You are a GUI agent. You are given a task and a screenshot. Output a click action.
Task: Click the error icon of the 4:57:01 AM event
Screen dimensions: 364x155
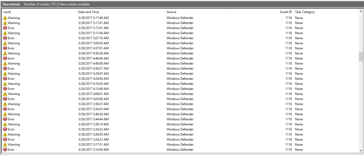tap(5, 48)
